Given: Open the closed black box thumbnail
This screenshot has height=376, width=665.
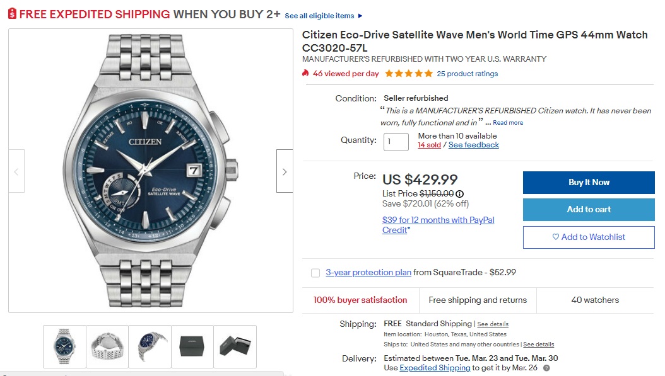Looking at the screenshot, I should tap(192, 346).
